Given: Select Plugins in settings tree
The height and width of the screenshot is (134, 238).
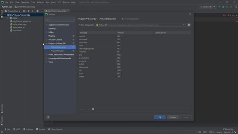Looking at the screenshot, I should [52, 36].
